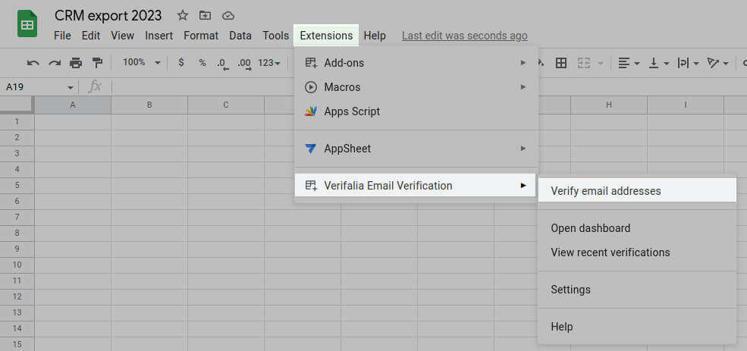The image size is (747, 351).
Task: Undo the last action
Action: pos(33,63)
